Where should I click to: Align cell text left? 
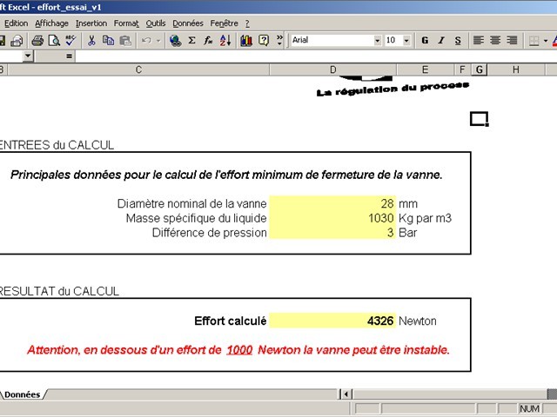coord(479,41)
